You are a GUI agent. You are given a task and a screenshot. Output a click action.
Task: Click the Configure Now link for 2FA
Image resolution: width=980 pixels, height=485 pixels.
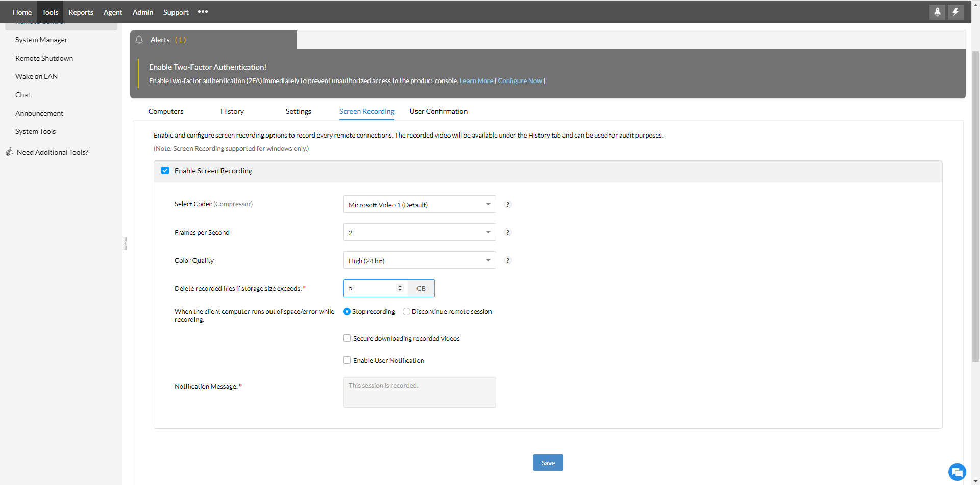[520, 80]
